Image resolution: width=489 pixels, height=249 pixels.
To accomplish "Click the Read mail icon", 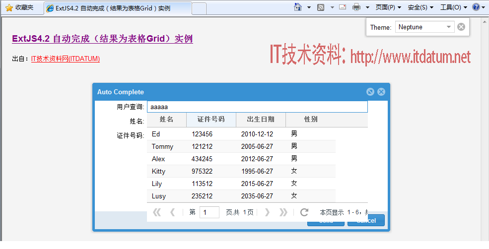I will 343,7.
